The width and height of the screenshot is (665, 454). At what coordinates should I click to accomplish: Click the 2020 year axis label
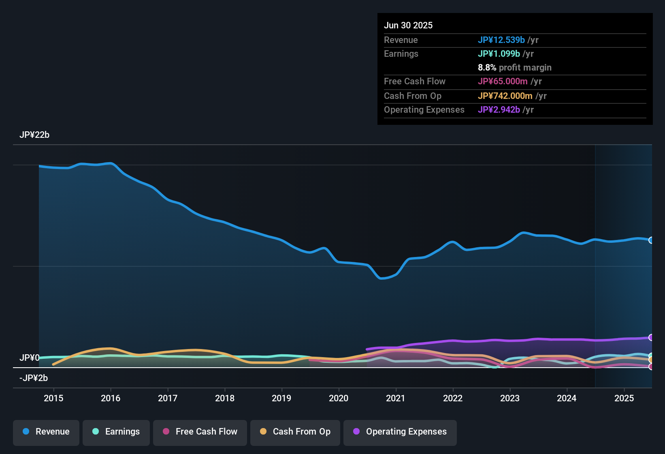pyautogui.click(x=339, y=398)
